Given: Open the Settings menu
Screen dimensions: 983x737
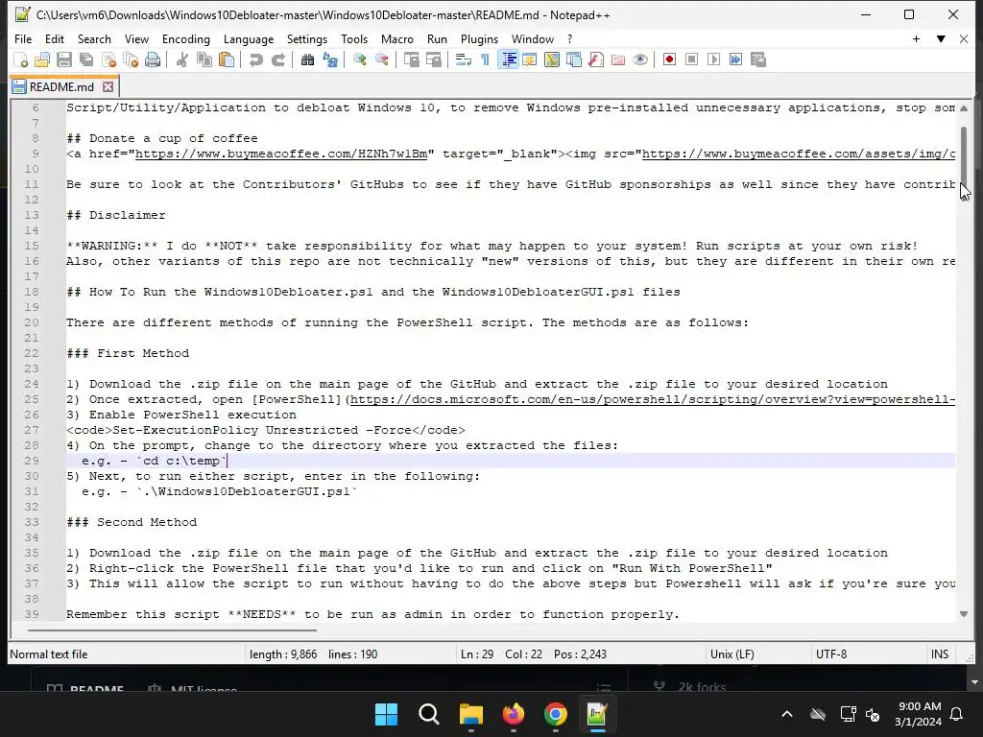Looking at the screenshot, I should (307, 38).
